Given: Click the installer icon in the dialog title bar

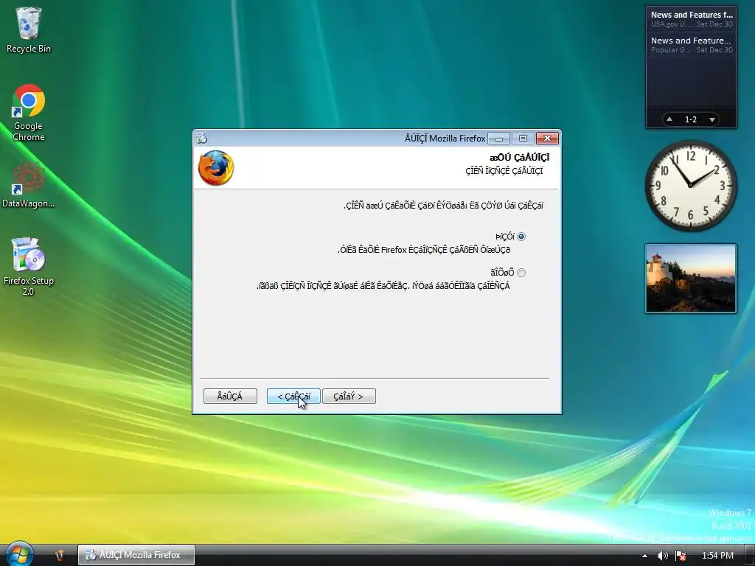Looking at the screenshot, I should coord(202,138).
